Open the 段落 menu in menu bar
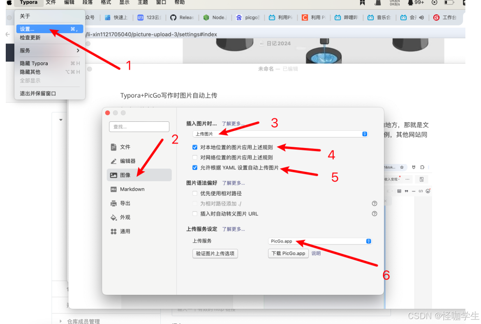Image resolution: width=481 pixels, height=324 pixels. (x=88, y=2)
